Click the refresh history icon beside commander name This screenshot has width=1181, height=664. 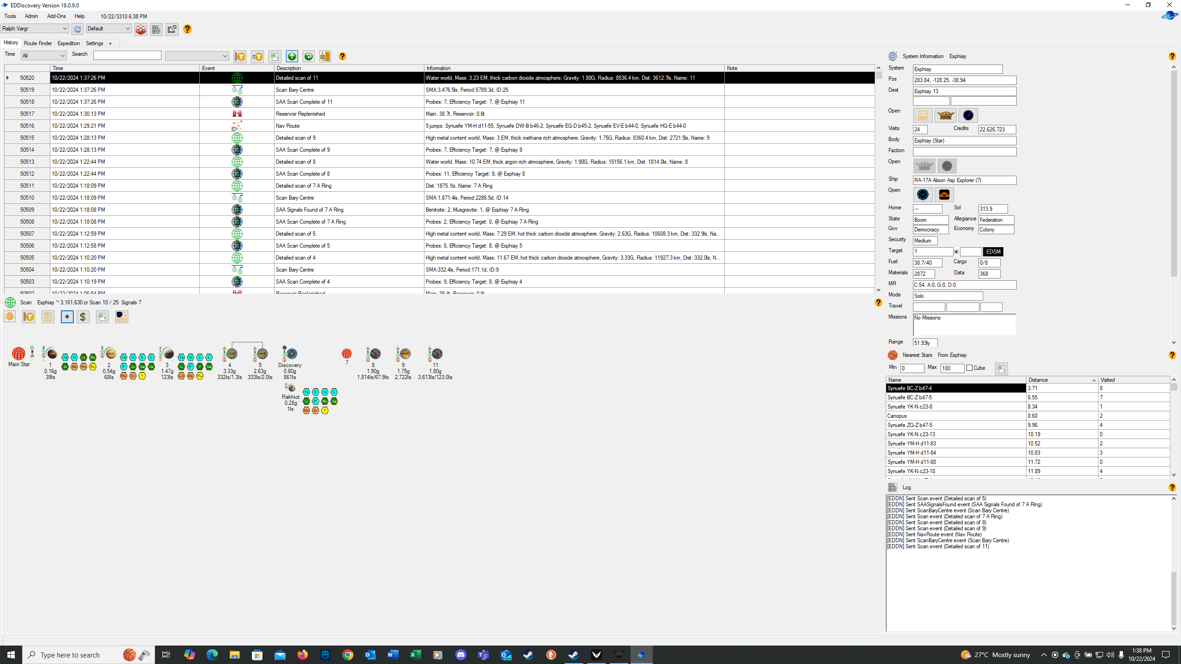tap(78, 29)
